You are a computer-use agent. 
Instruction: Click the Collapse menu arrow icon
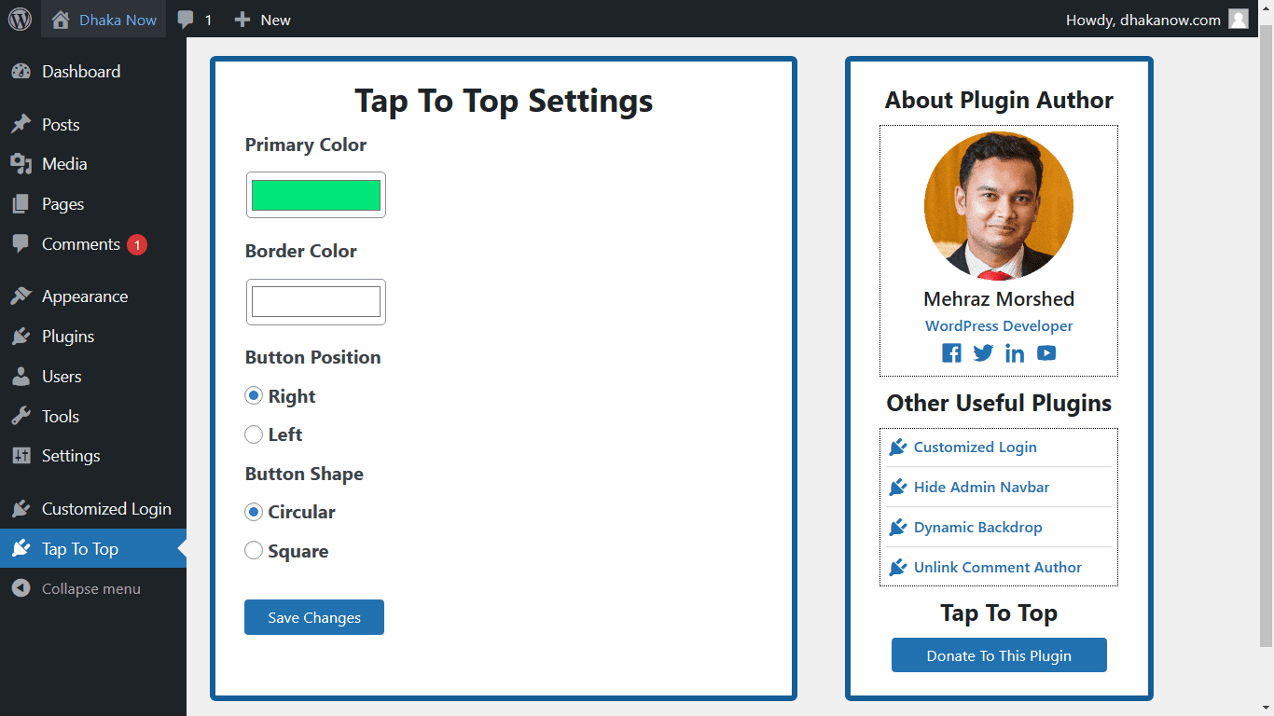[x=21, y=589]
